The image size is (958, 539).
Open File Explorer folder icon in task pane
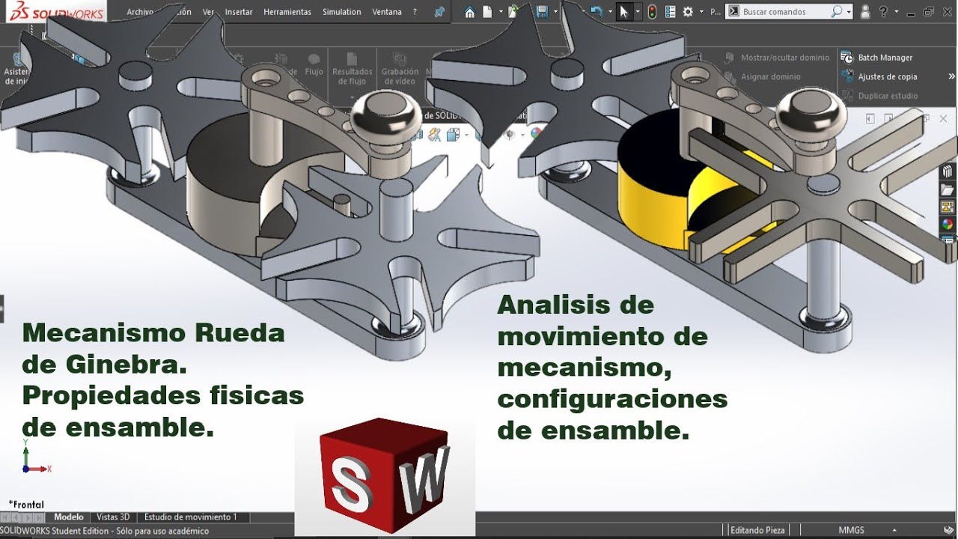[x=948, y=189]
